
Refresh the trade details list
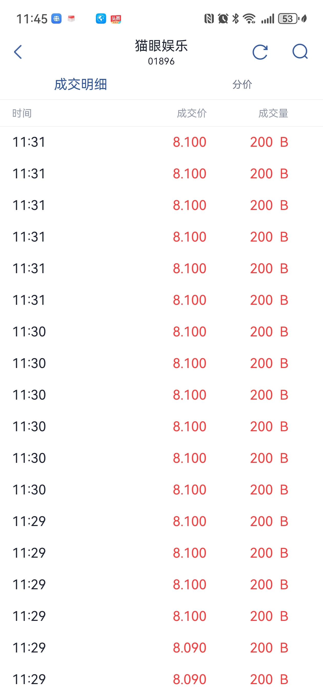[x=260, y=52]
